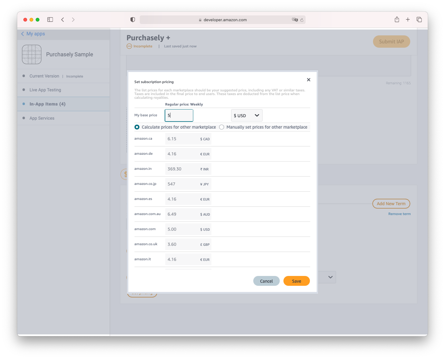The image size is (445, 359).
Task: Click the Cancel button in the dialog
Action: click(x=267, y=281)
